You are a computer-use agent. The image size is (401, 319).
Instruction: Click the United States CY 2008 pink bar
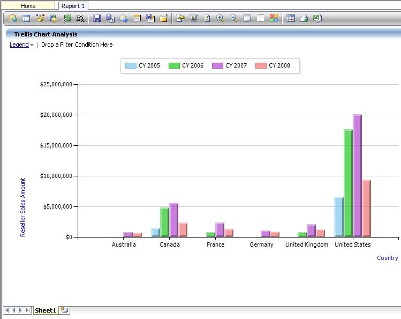click(x=367, y=209)
